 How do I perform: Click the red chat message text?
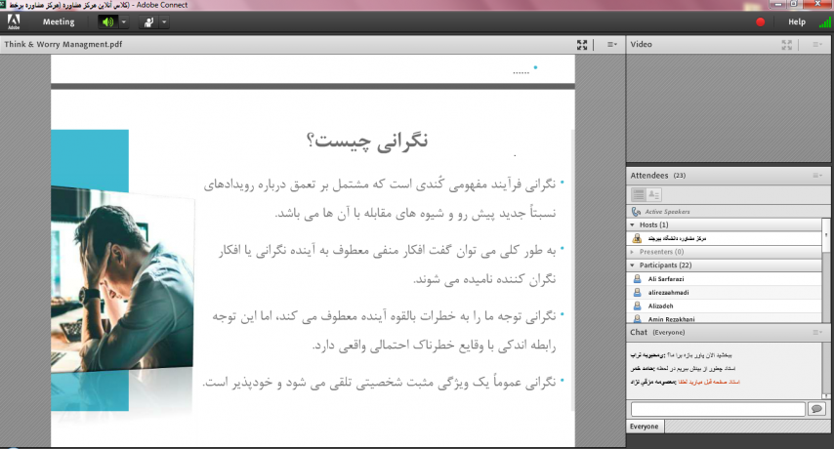709,382
